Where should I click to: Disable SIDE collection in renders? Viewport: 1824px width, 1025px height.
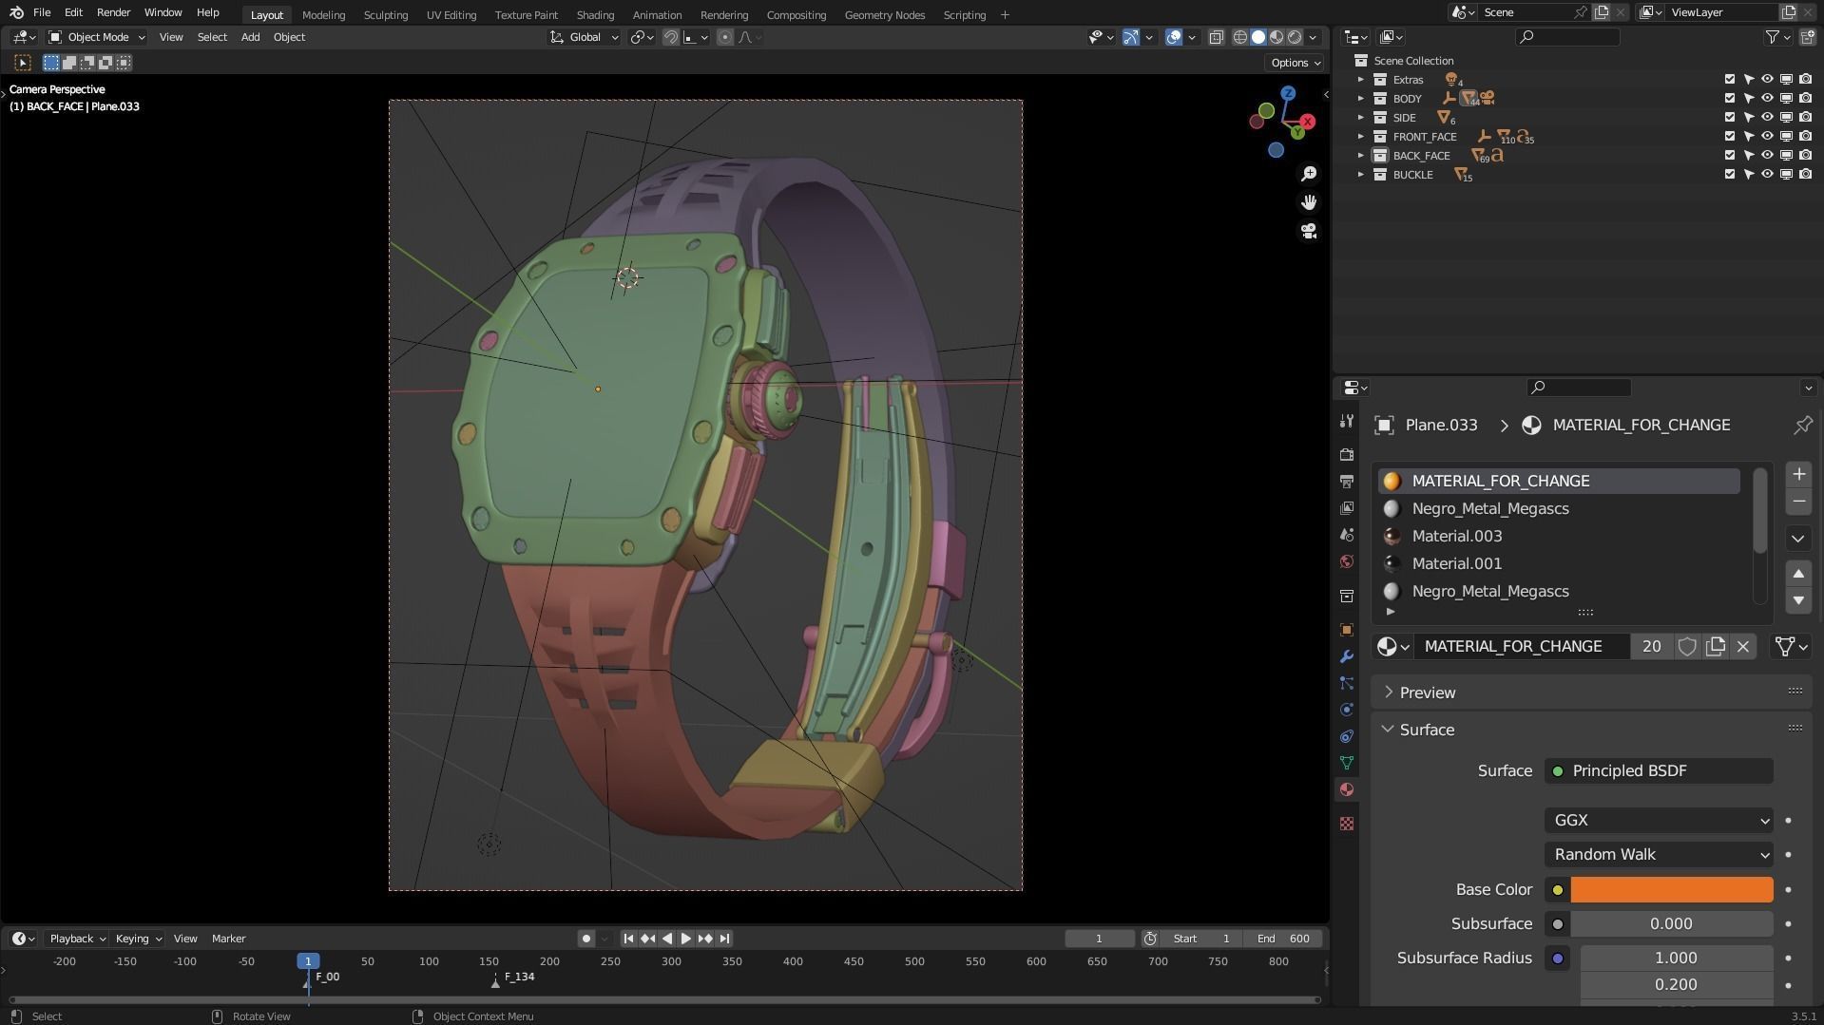(1805, 117)
